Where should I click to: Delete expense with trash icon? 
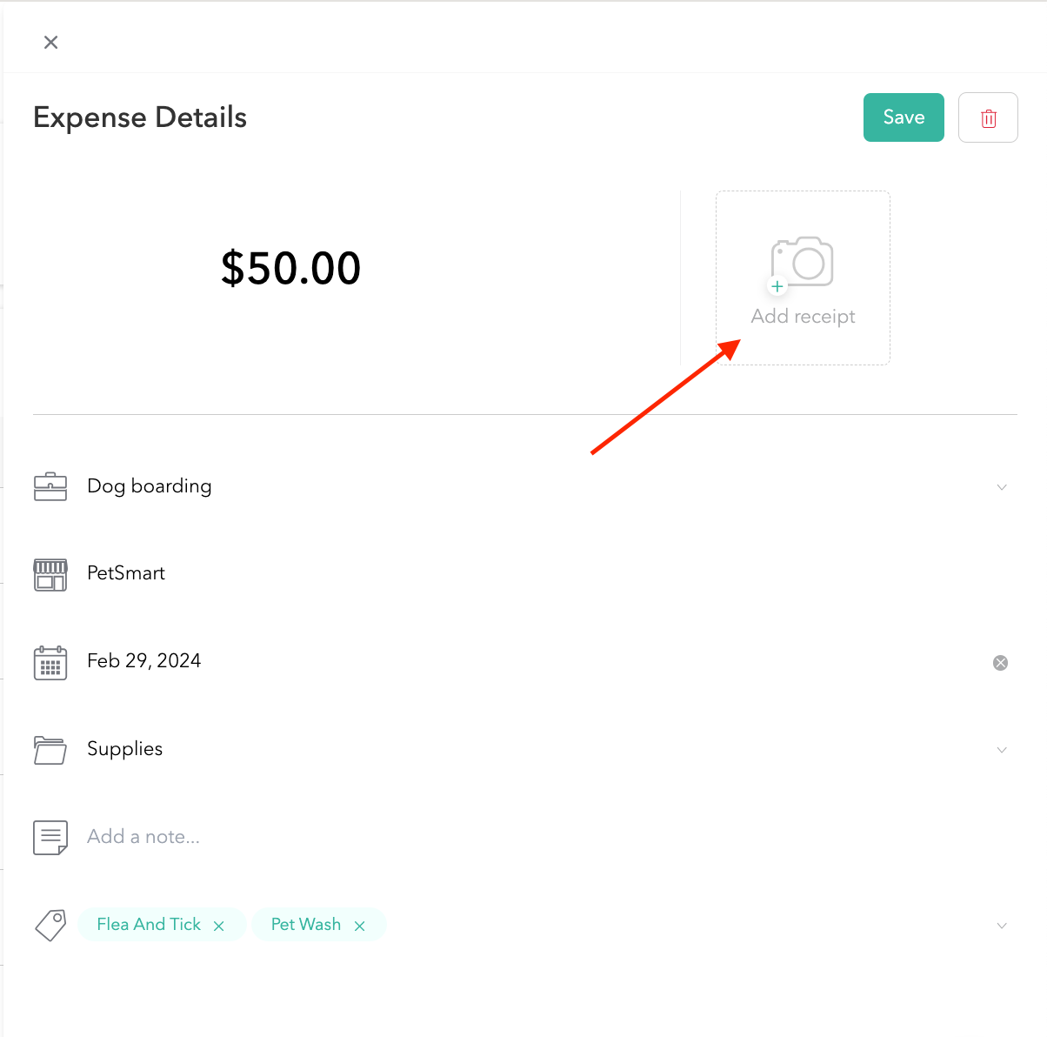988,117
